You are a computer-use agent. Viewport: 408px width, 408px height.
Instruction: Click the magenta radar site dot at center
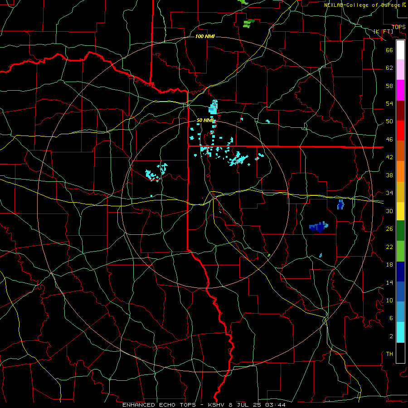(203, 198)
